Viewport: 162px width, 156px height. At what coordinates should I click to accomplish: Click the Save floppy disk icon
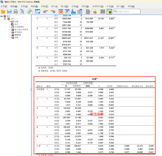(x=9, y=12)
